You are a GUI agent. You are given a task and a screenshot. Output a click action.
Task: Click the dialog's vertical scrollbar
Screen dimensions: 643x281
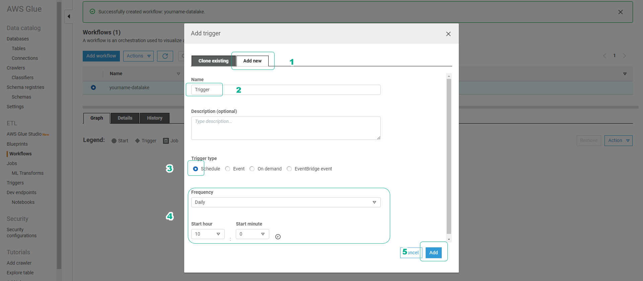pyautogui.click(x=449, y=156)
